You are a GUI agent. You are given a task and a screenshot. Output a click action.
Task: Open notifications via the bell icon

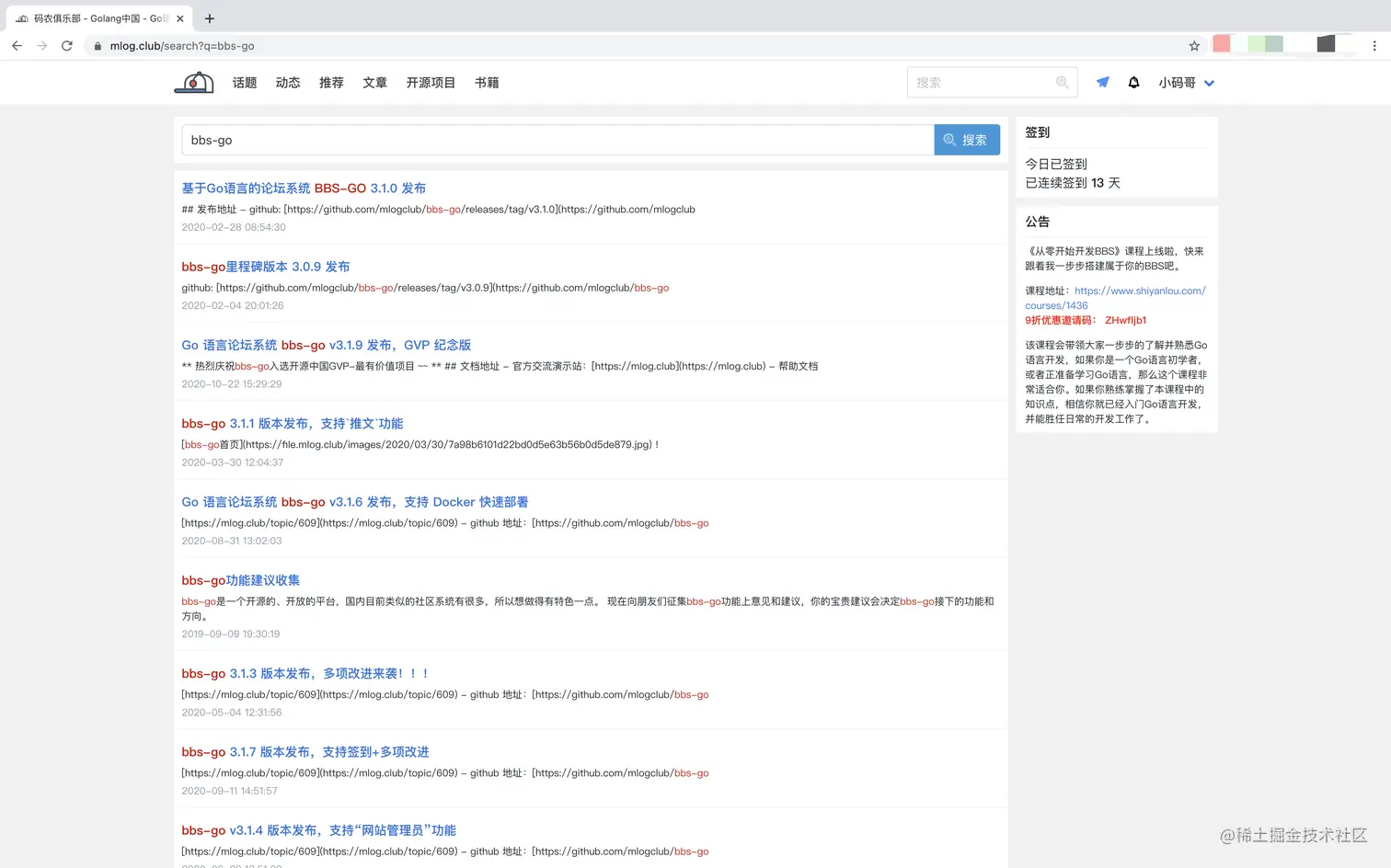coord(1133,82)
